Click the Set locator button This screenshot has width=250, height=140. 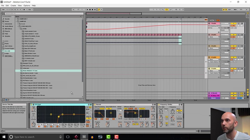click(x=212, y=20)
